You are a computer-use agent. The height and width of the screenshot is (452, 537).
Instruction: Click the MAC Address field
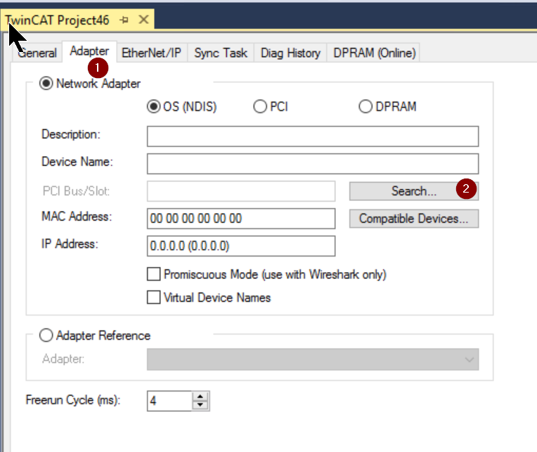pyautogui.click(x=241, y=219)
